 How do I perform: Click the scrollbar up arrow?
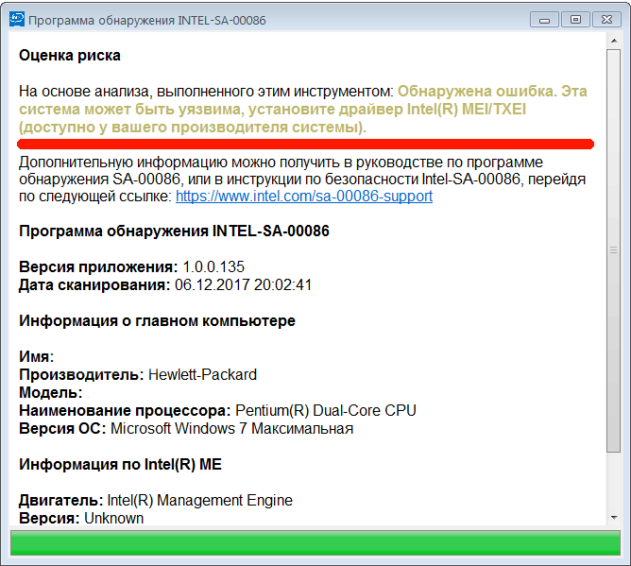[x=614, y=41]
